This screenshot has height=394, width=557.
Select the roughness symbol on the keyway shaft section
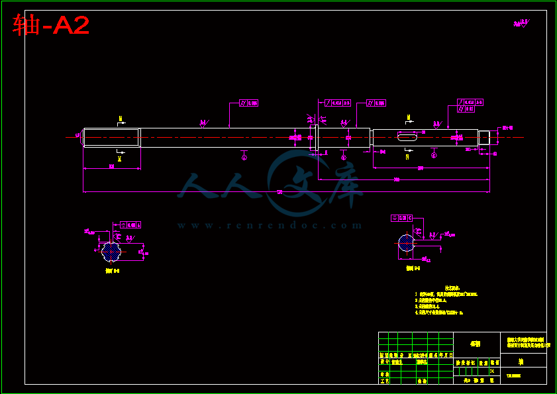(438, 124)
